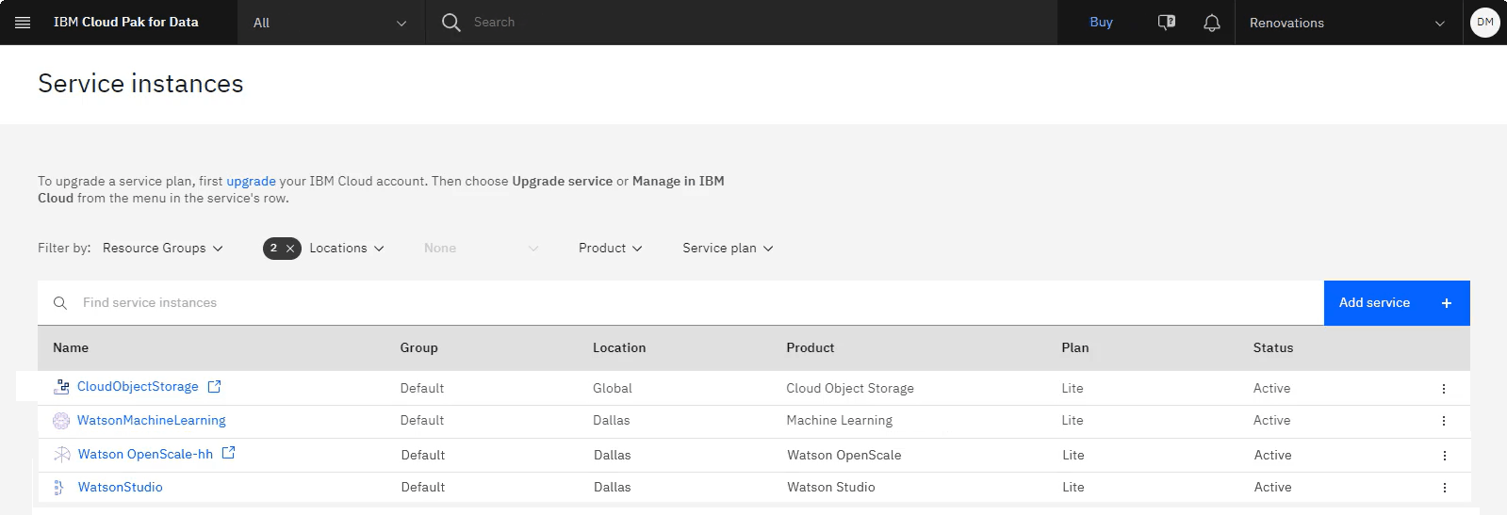Open the Resource Groups filter
This screenshot has height=515, width=1507.
point(163,249)
